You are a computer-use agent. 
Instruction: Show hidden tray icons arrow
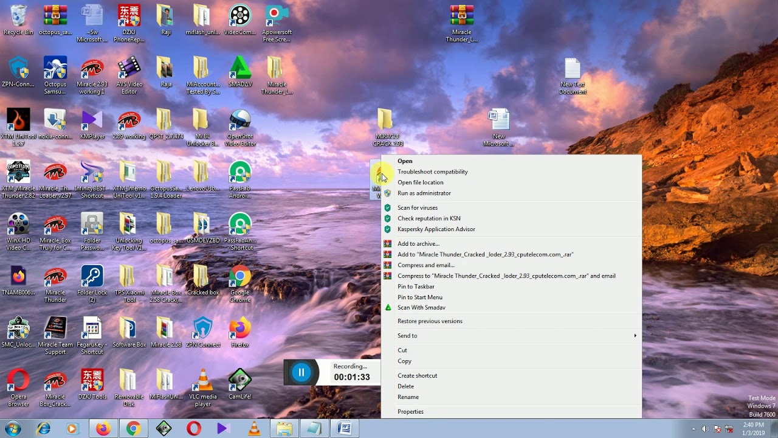click(x=694, y=429)
